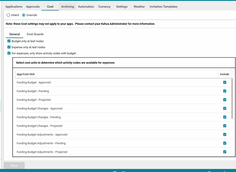
Task: Open the Weather tab
Action: (x=139, y=7)
